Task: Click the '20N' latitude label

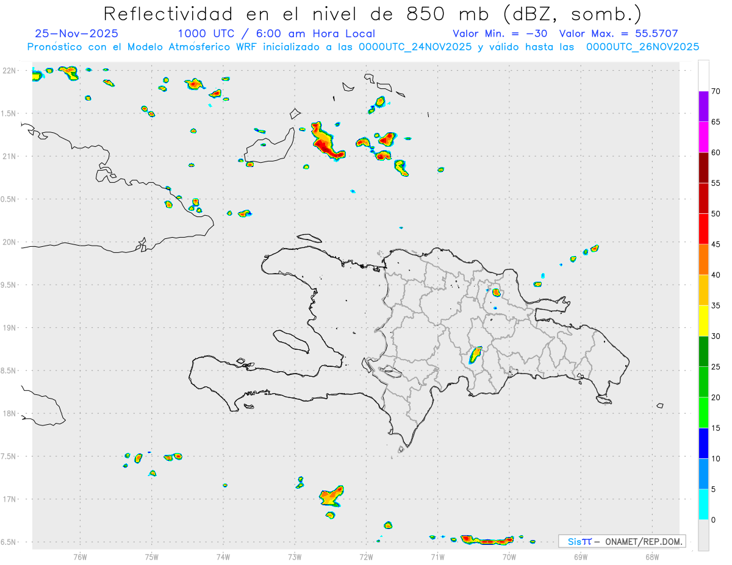Action: pyautogui.click(x=9, y=242)
